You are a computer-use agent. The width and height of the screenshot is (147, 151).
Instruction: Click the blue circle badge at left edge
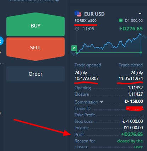point(1,41)
